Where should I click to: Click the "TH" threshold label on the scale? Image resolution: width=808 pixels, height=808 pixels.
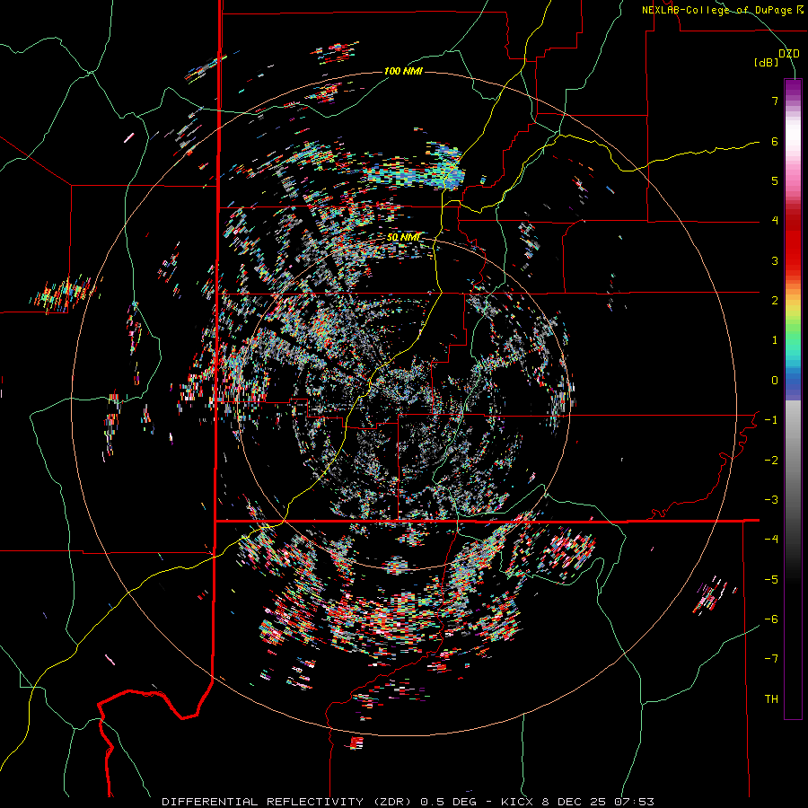[x=771, y=699]
